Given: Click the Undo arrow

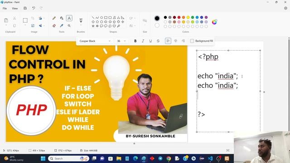Looking at the screenshot, I should click(x=34, y=8).
